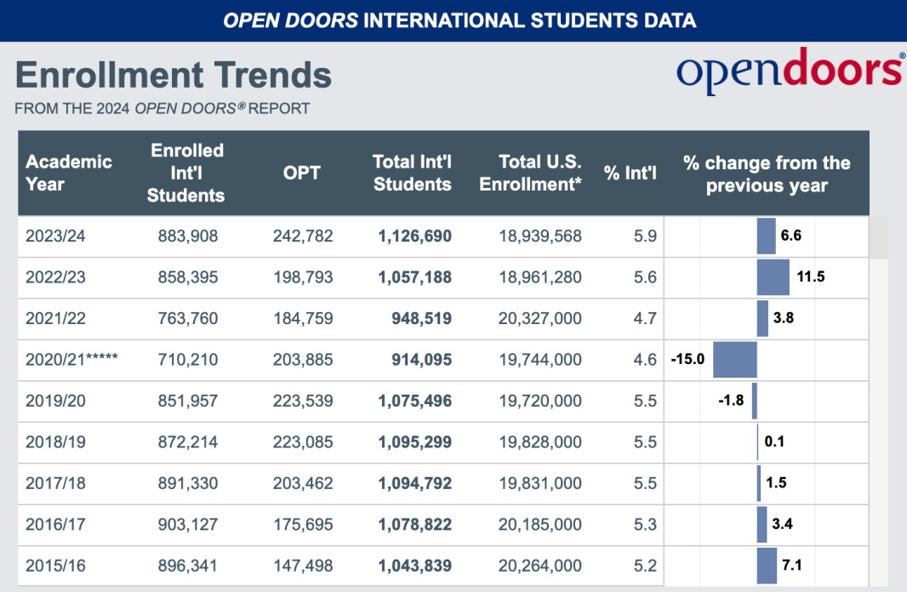
Task: Select the bold total 1,095,299
Action: (x=414, y=441)
